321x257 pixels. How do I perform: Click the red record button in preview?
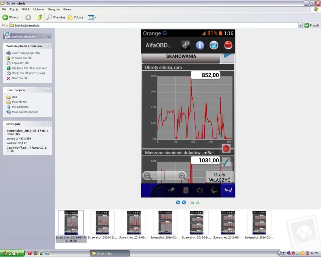pos(226,149)
